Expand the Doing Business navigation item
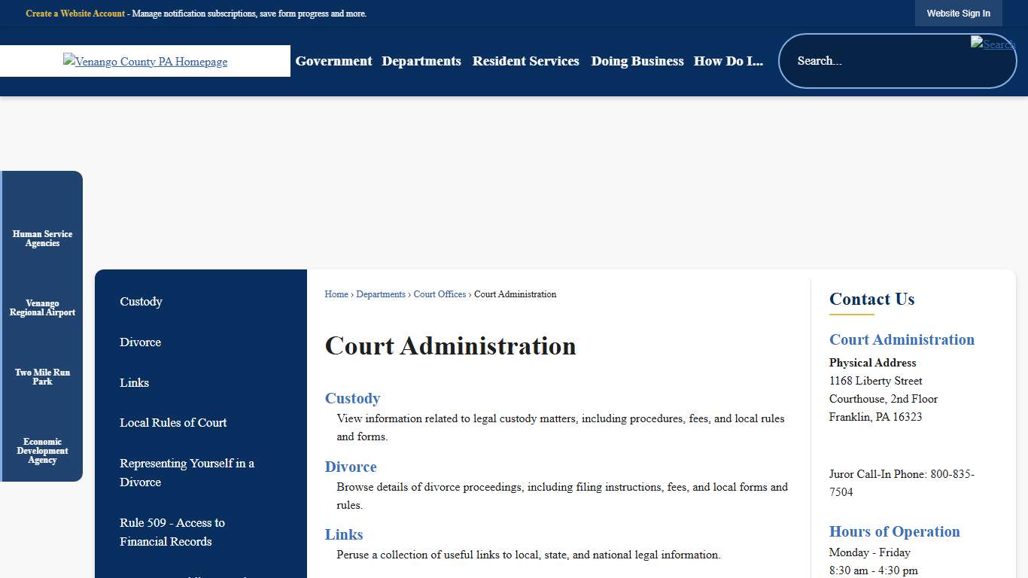This screenshot has height=578, width=1028. [637, 61]
